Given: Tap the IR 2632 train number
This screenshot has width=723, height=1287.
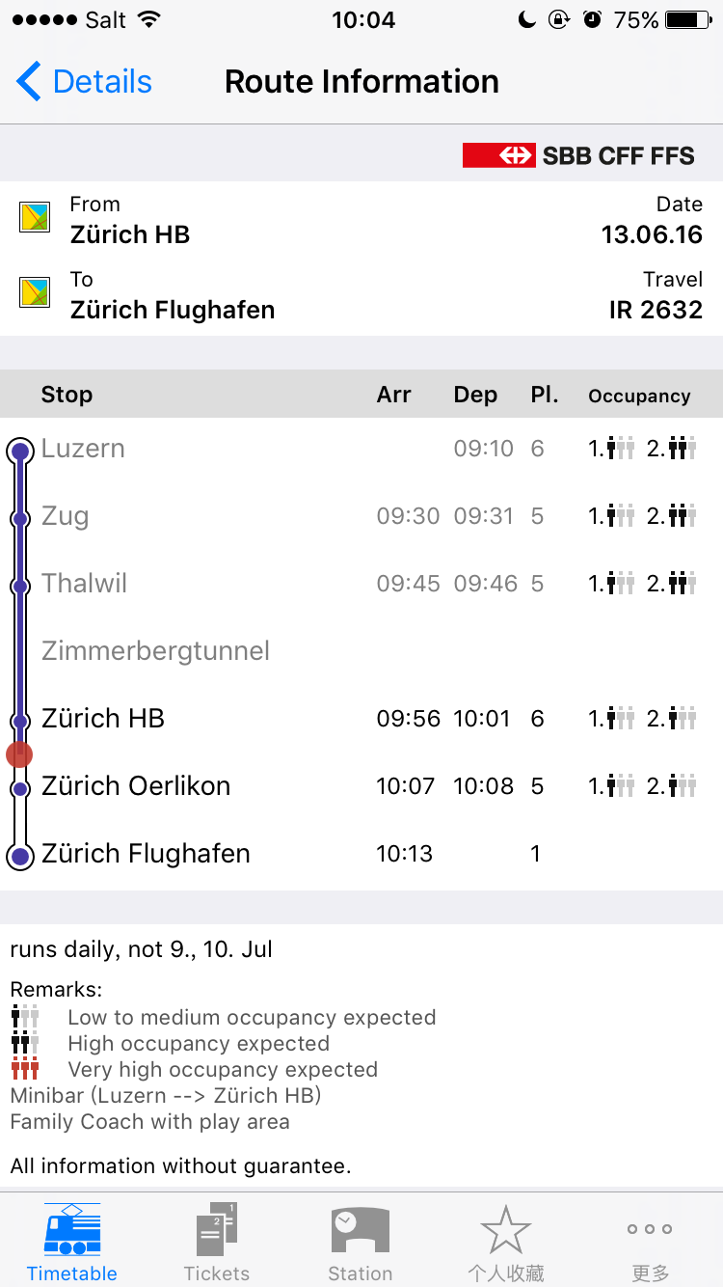Looking at the screenshot, I should [656, 310].
